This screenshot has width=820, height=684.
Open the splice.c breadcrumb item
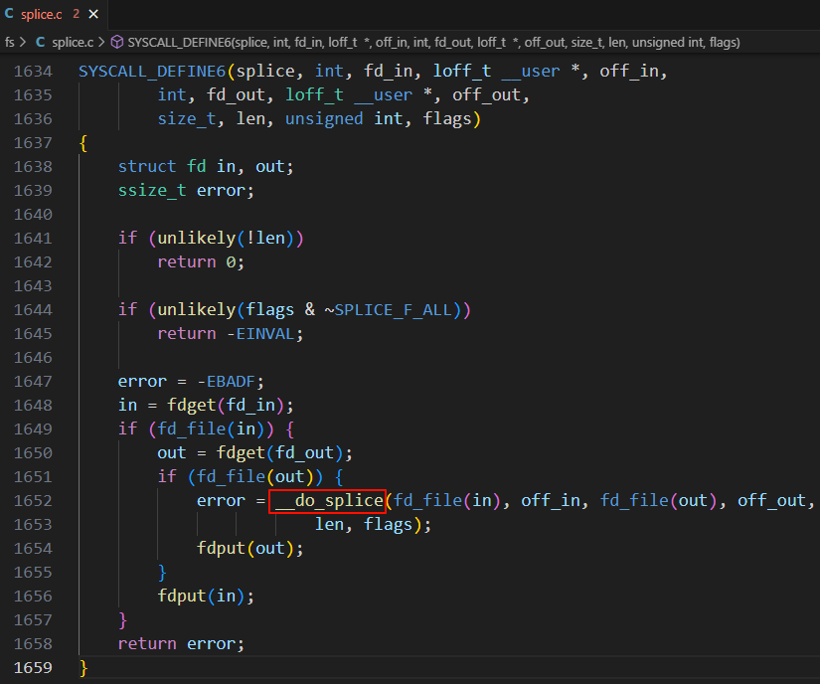tap(73, 43)
